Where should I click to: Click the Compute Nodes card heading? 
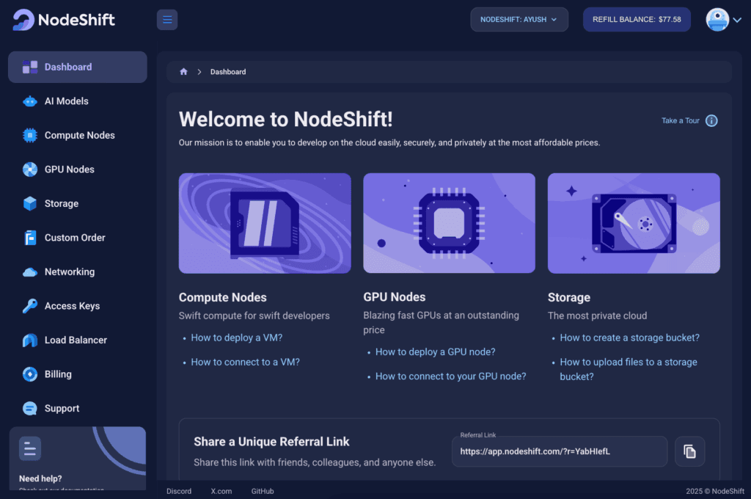tap(223, 298)
